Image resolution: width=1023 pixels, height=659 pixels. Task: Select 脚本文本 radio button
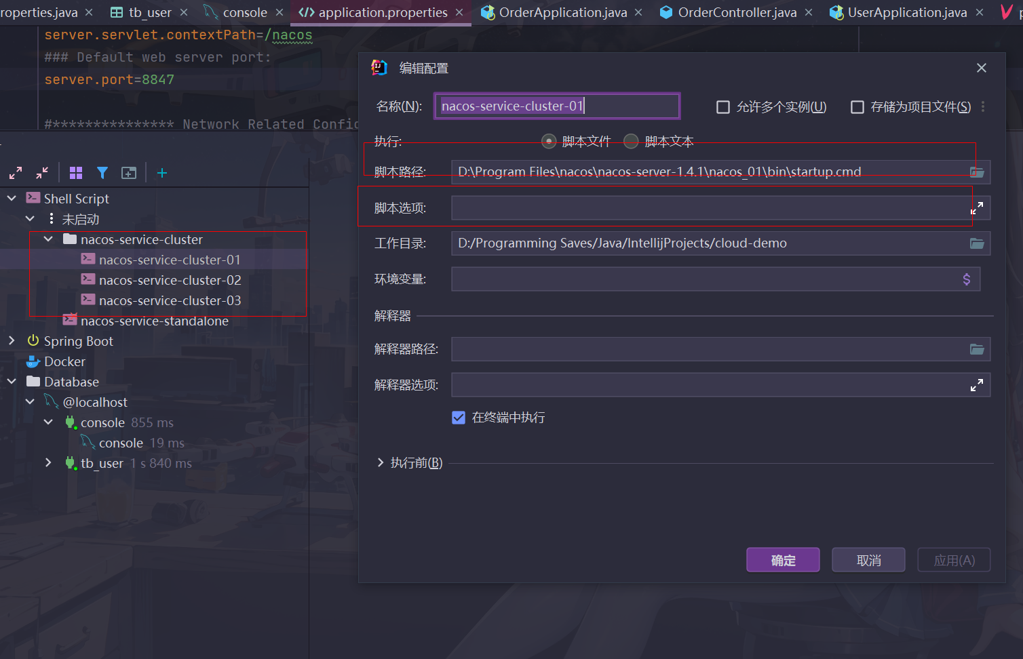[631, 141]
